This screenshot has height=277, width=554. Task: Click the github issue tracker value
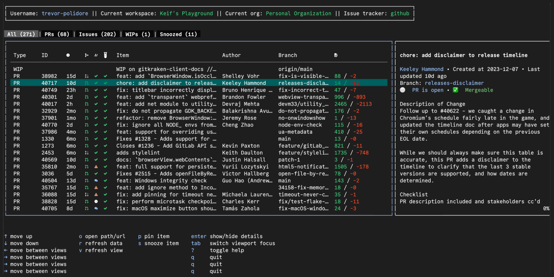click(x=399, y=13)
